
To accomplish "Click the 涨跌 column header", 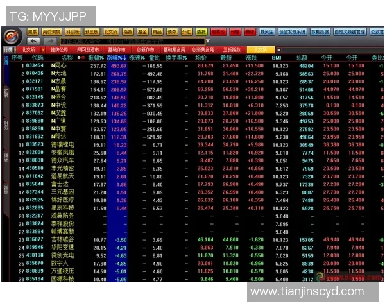I will pos(251,58).
